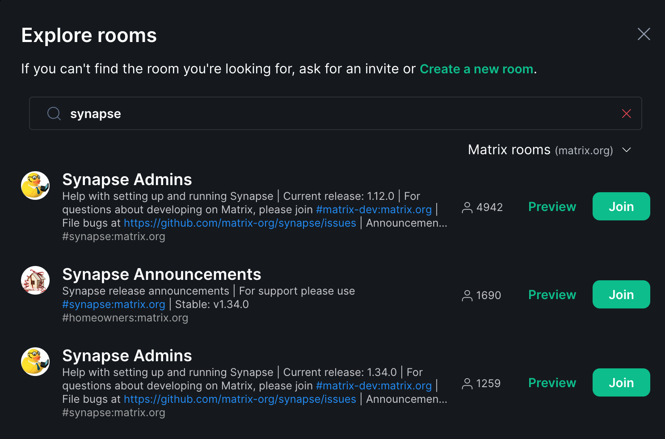Click the member count icon showing 4942
Screen dimensions: 665x439
tap(467, 207)
